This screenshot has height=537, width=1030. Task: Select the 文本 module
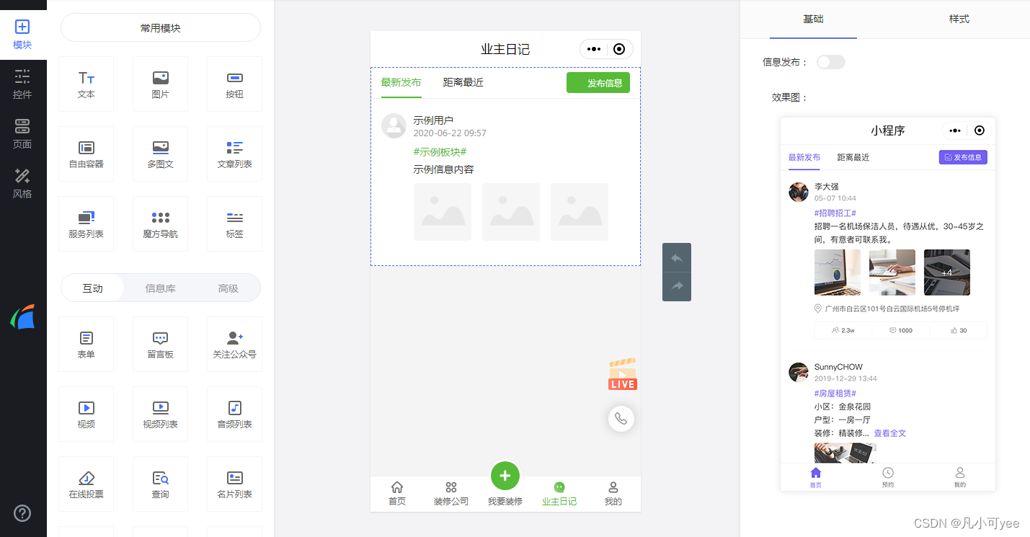click(86, 84)
